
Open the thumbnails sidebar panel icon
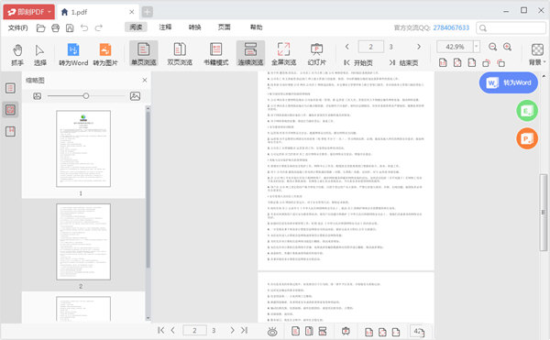10,110
